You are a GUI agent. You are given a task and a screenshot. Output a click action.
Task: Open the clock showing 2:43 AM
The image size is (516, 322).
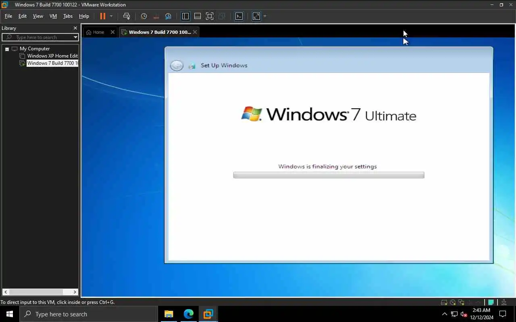click(481, 314)
